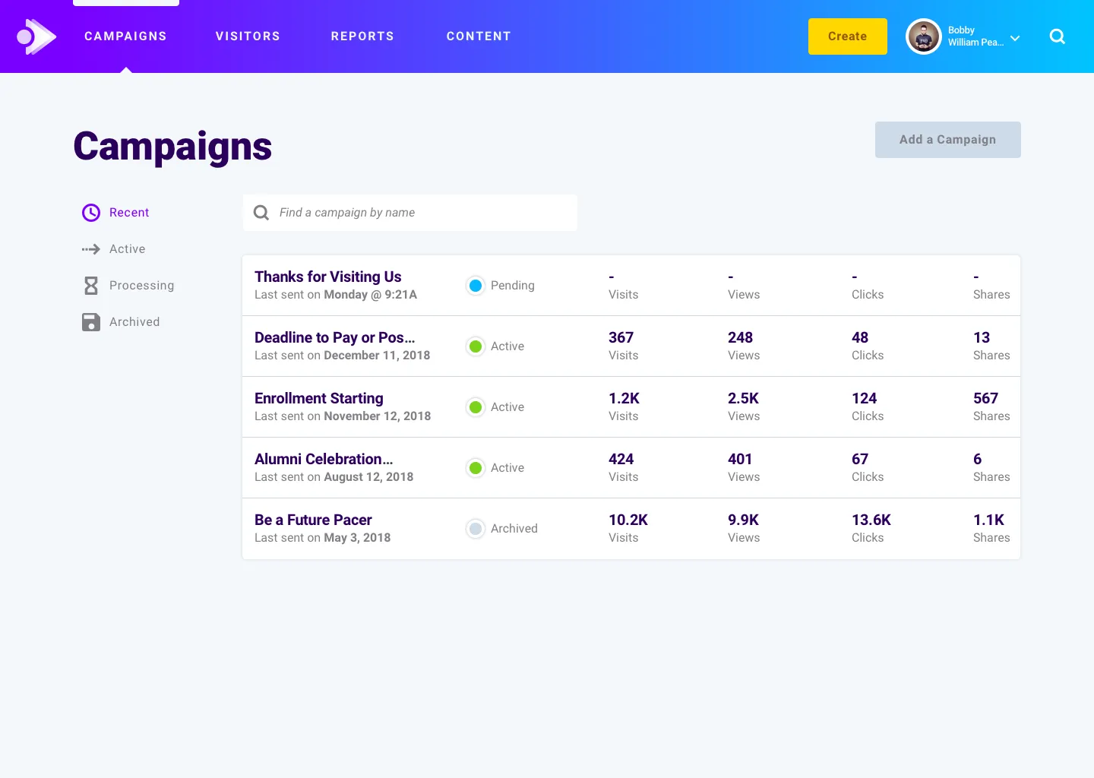
Task: Switch to the Campaigns tab
Action: pyautogui.click(x=125, y=36)
